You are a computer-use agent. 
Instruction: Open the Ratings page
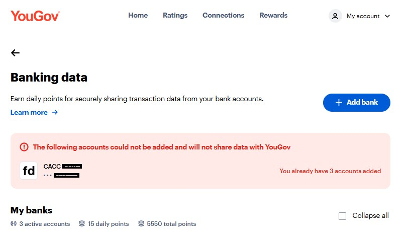(x=175, y=15)
